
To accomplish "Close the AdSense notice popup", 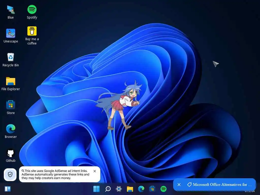I will [95, 171].
